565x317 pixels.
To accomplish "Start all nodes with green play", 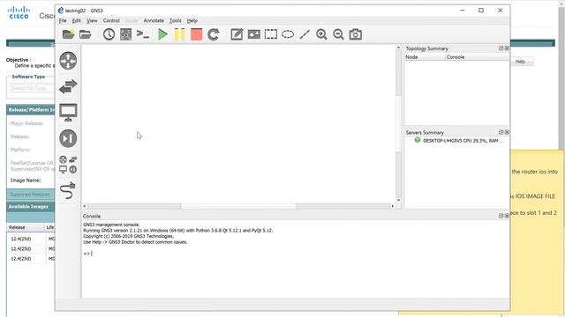I will [162, 34].
